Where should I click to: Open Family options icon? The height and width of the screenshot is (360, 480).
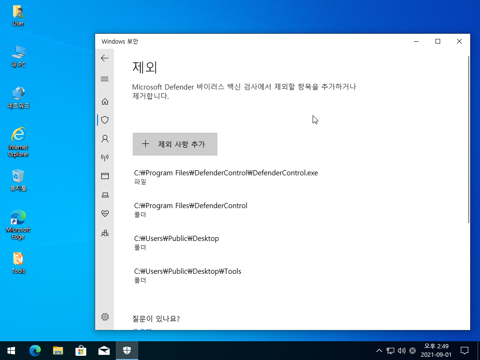pos(105,233)
